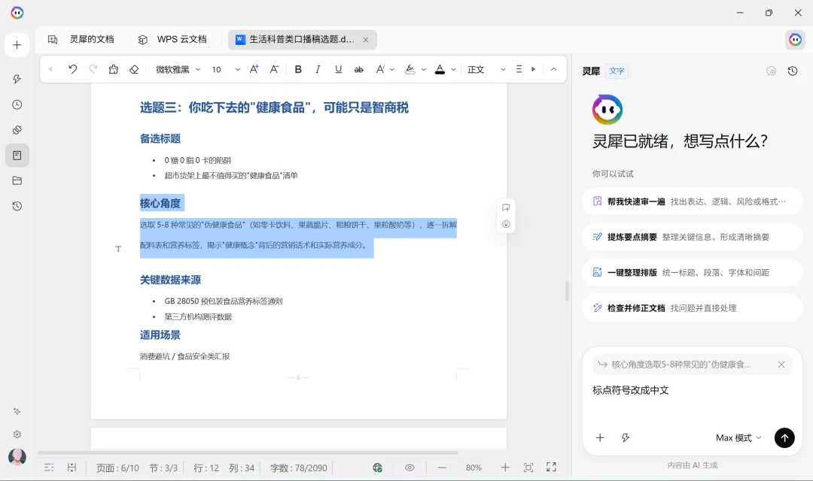Image resolution: width=813 pixels, height=481 pixels.
Task: Zoom out with minus button
Action: 442,467
